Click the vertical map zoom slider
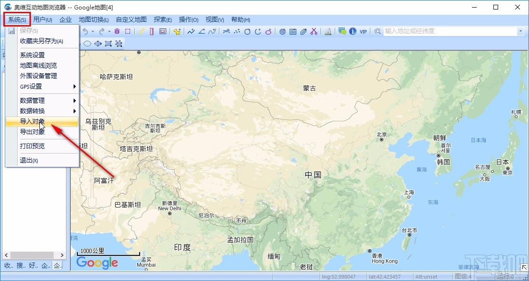Viewport: 529px width, 281px height. [92, 152]
